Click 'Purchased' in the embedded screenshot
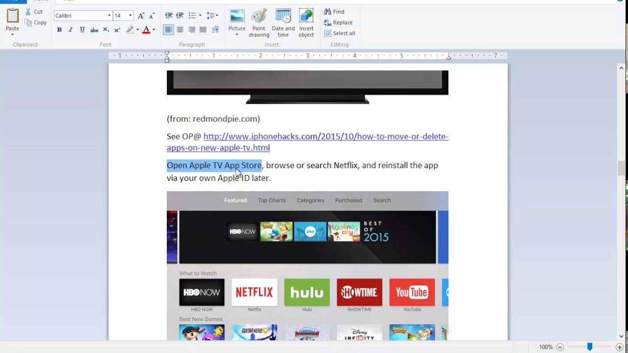Screen dimensions: 628x353 pos(348,200)
